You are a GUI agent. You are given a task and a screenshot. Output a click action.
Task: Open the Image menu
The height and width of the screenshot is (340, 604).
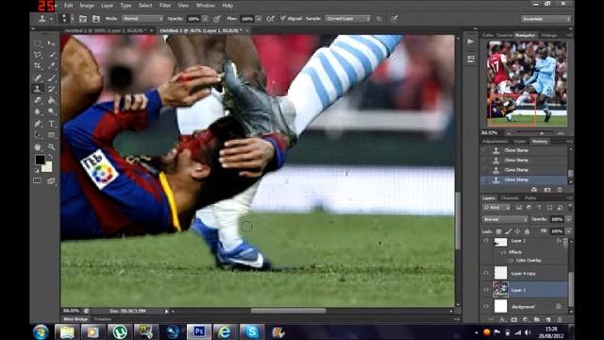(87, 6)
